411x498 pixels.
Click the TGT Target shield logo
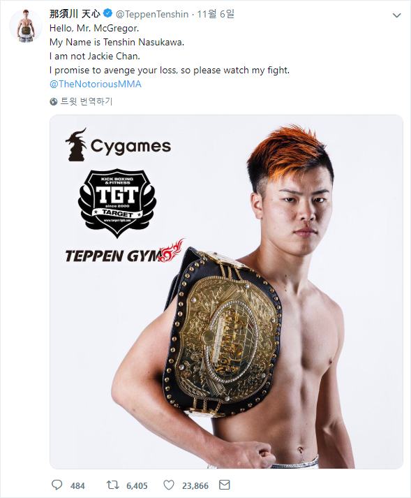117,203
